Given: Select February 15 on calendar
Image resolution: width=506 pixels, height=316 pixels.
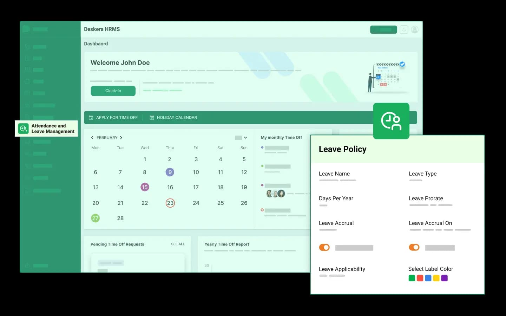Looking at the screenshot, I should pos(145,187).
